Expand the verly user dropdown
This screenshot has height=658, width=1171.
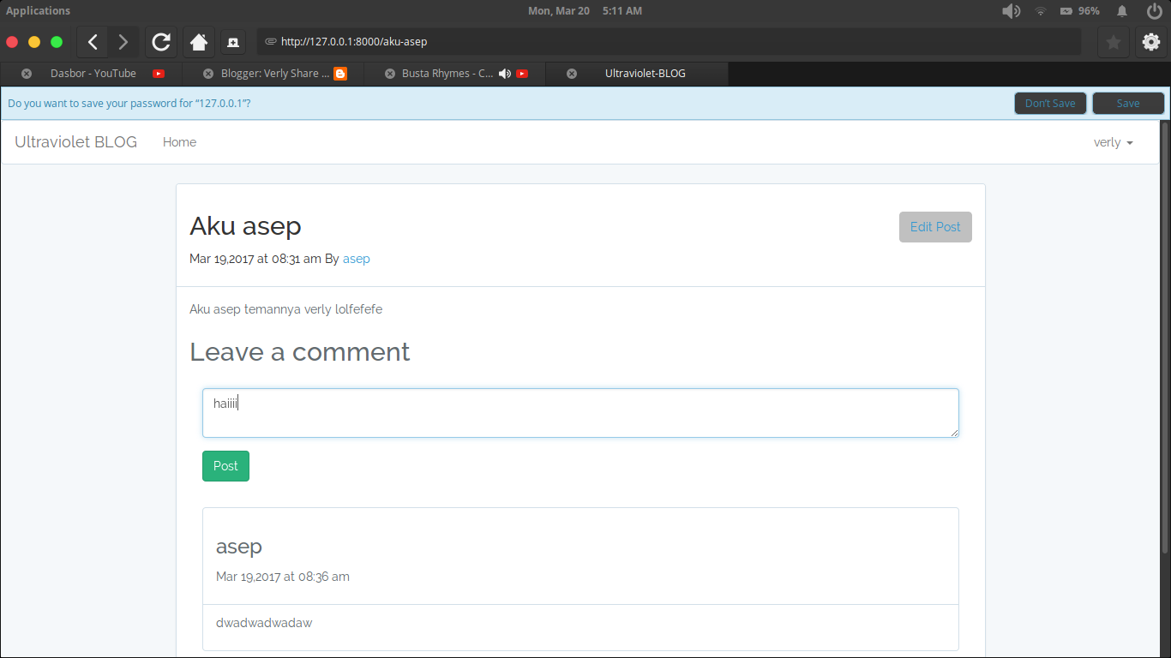click(x=1113, y=142)
